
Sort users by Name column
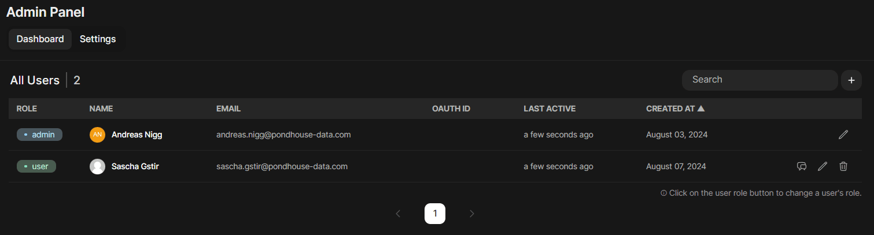[101, 109]
